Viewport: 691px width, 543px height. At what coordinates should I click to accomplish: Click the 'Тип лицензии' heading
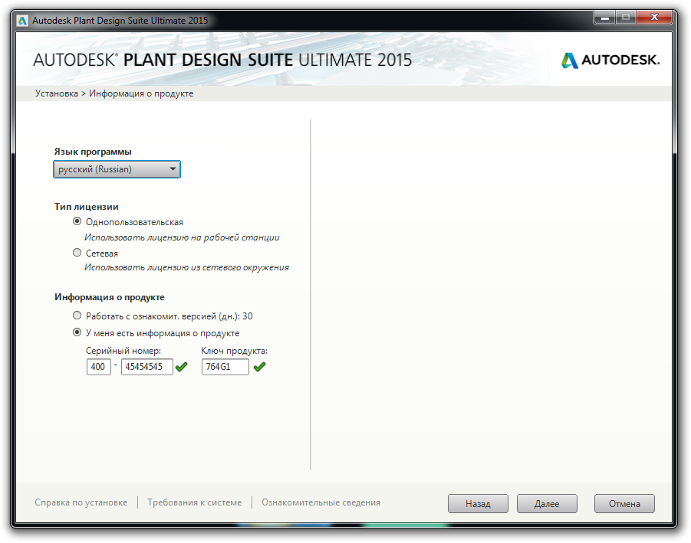tap(87, 207)
